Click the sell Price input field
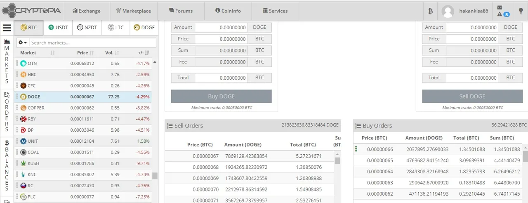The height and width of the screenshot is (203, 528). (x=472, y=39)
